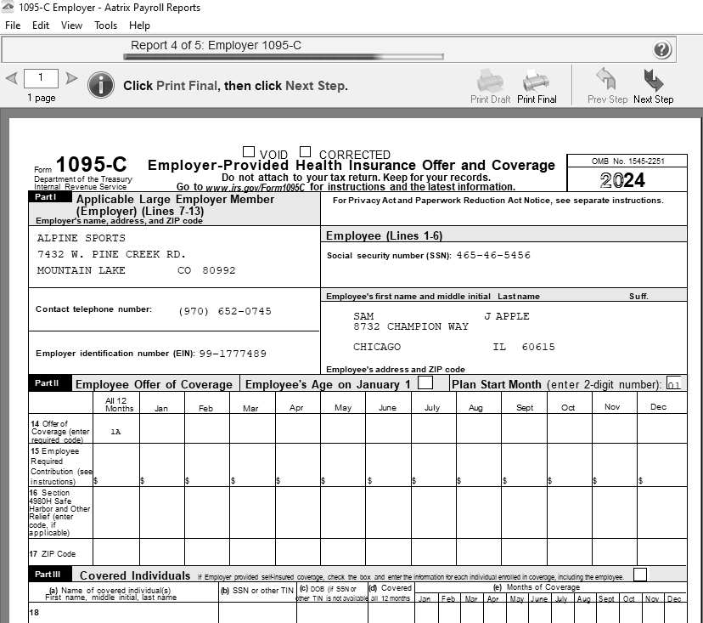The height and width of the screenshot is (623, 703).
Task: Tick Employee's Age on January 1 box
Action: point(425,382)
